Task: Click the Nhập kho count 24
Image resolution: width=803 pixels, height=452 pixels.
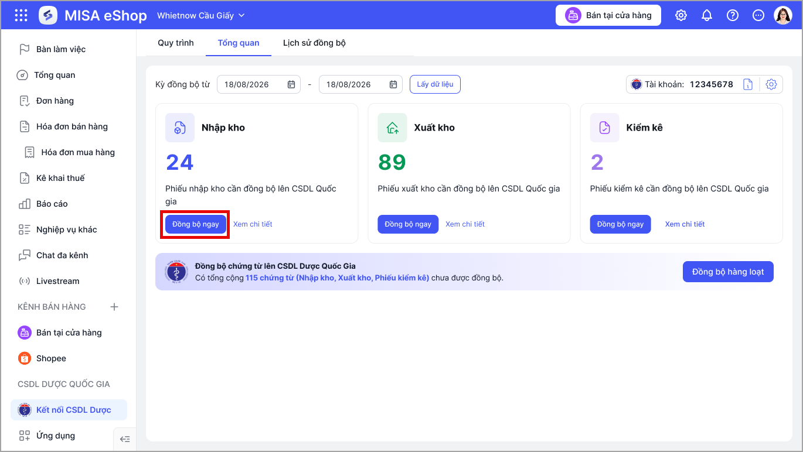Action: [180, 162]
